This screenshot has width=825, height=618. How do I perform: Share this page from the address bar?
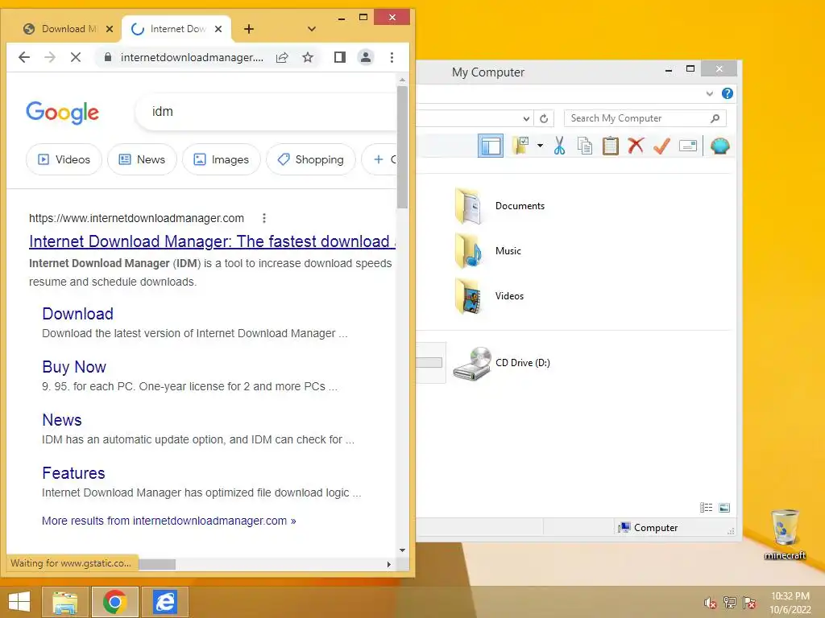[282, 57]
